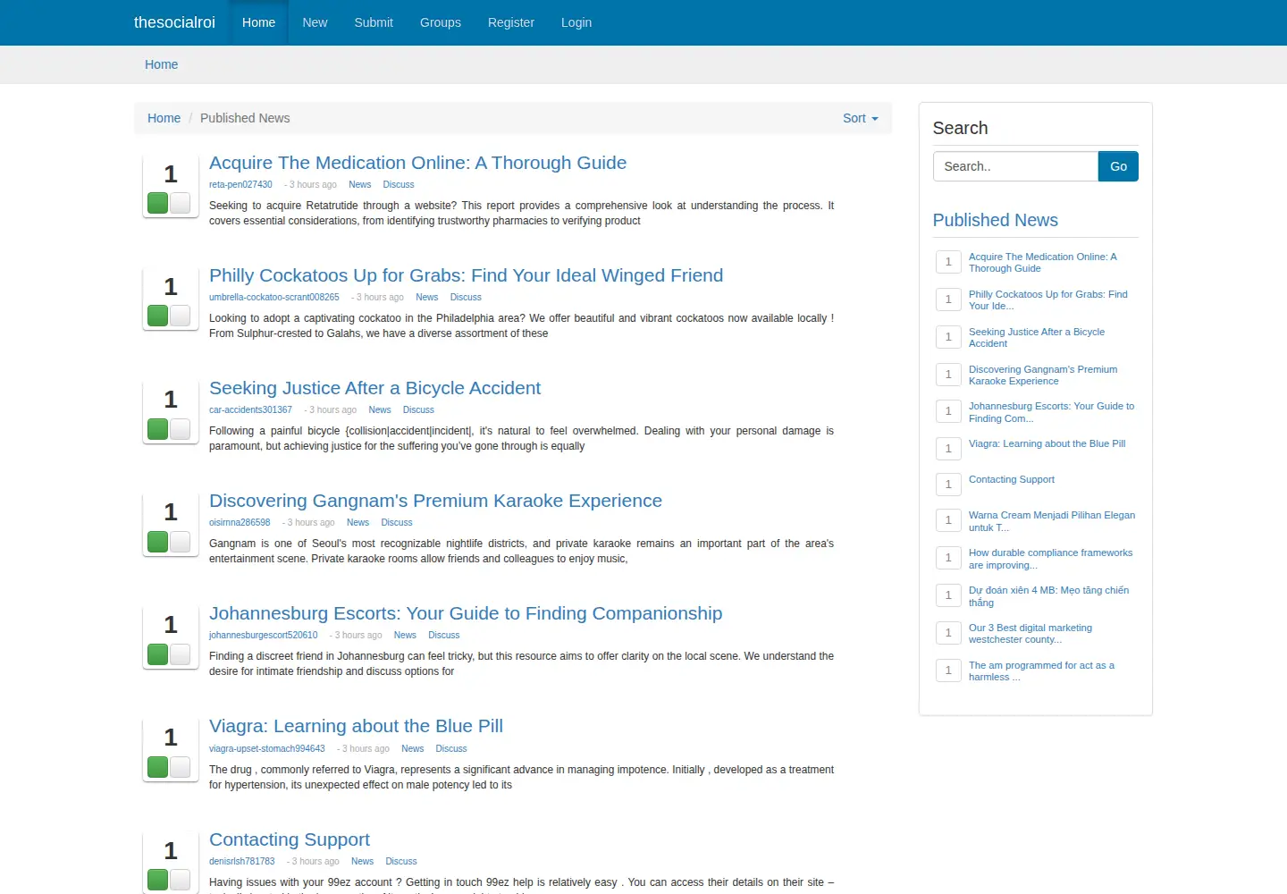Downvote the Contacting Support post
The image size is (1287, 894).
[180, 880]
